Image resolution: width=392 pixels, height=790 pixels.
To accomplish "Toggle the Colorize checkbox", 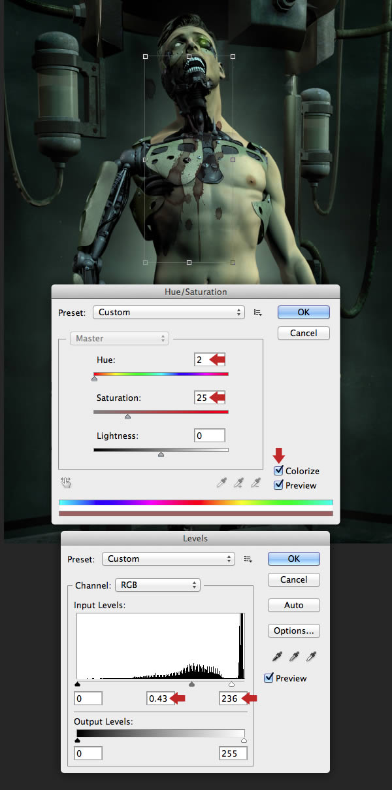I will (x=279, y=471).
